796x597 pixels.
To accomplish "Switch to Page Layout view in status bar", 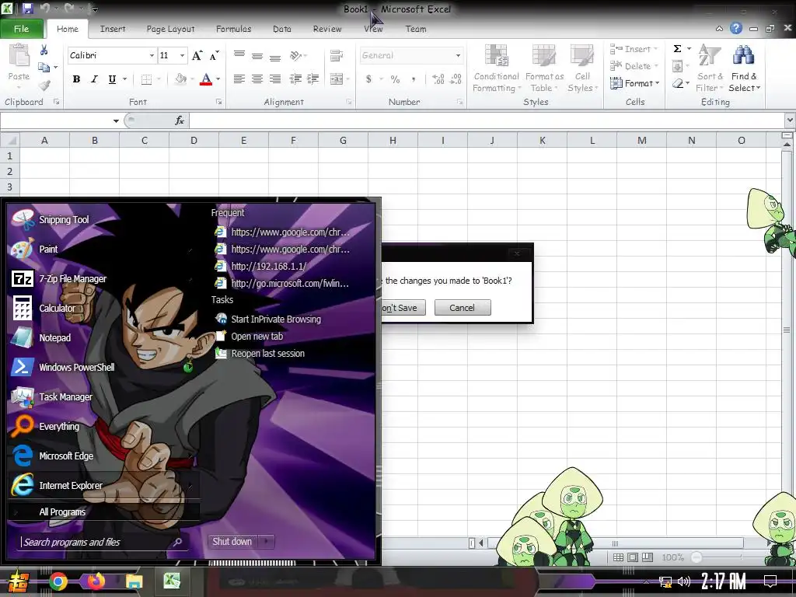I will (633, 557).
